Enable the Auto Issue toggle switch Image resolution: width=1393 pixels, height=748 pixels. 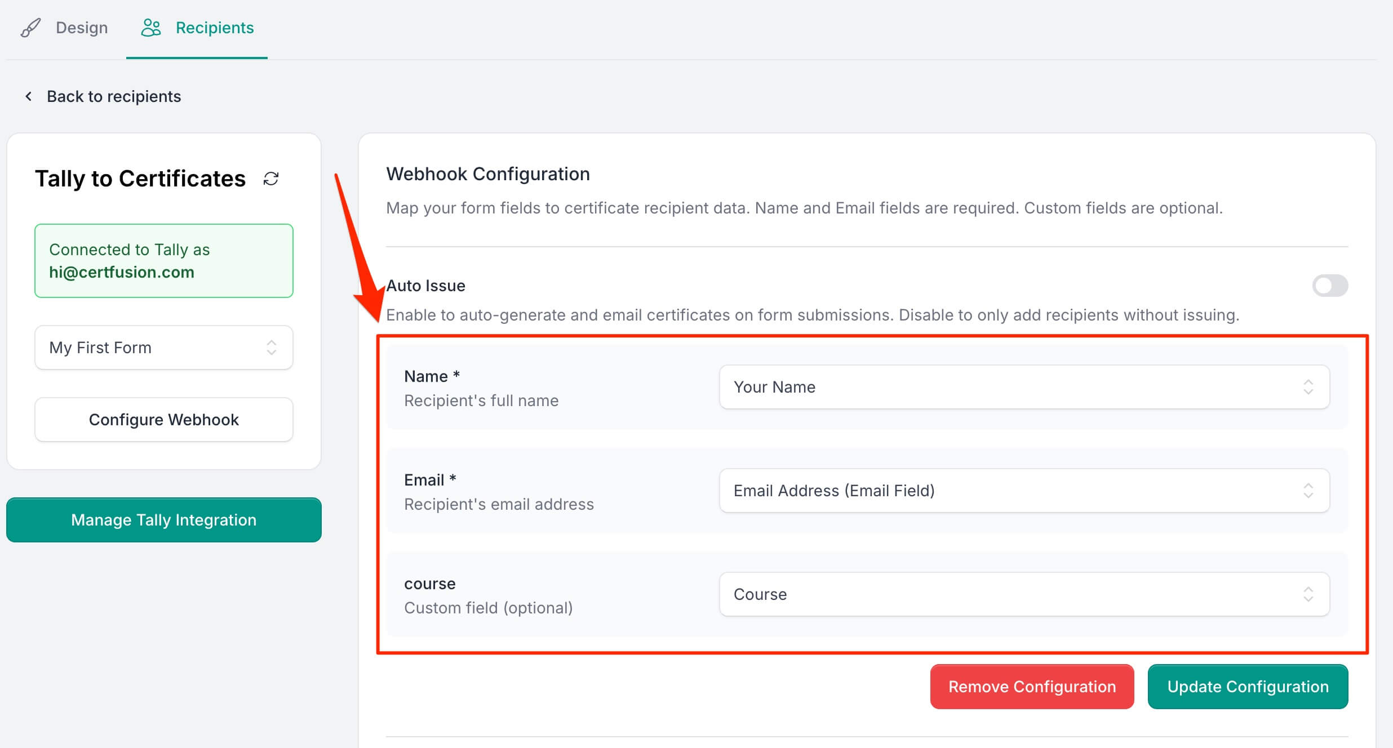tap(1330, 286)
